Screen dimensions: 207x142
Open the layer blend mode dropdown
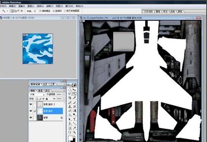pos(37,94)
